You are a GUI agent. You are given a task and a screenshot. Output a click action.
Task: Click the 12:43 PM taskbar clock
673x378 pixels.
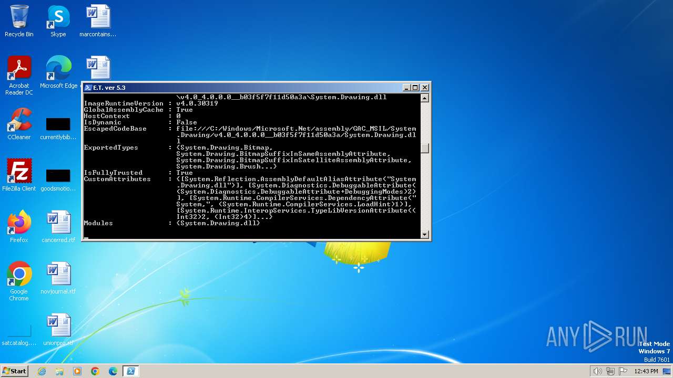(x=646, y=371)
